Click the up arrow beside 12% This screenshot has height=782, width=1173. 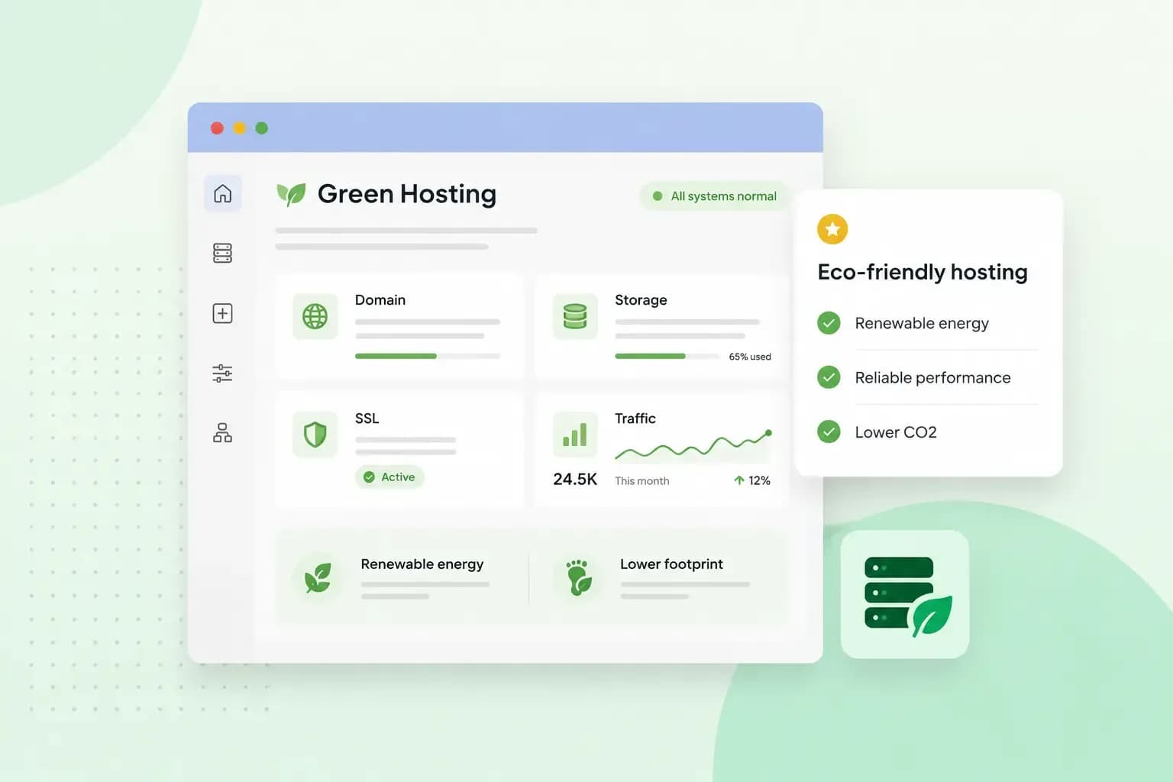738,480
